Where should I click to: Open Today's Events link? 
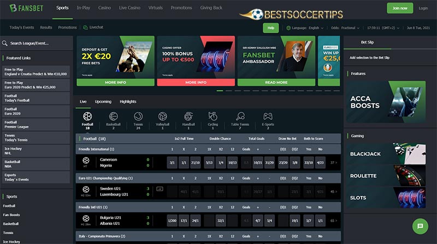(21, 28)
